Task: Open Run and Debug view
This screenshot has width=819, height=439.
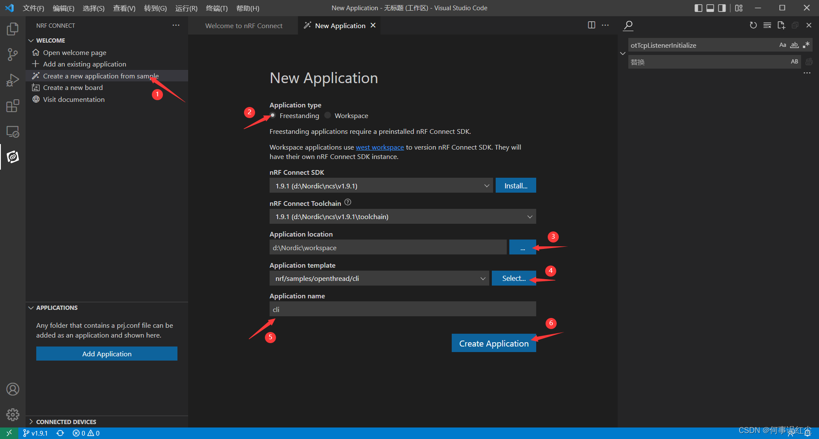Action: coord(13,80)
